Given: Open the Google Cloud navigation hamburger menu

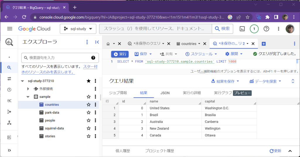Looking at the screenshot, I should click(10, 29).
